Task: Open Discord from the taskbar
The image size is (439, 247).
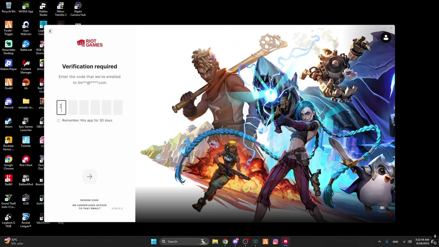Action: pyautogui.click(x=235, y=242)
